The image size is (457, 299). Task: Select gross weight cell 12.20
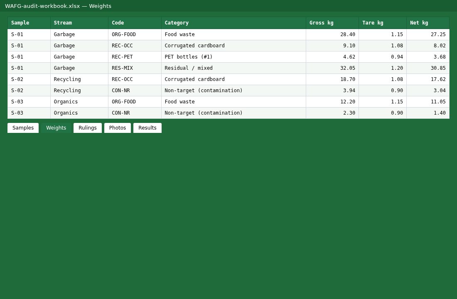coord(332,102)
